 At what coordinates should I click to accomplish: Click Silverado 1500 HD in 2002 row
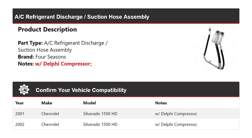[100, 124]
